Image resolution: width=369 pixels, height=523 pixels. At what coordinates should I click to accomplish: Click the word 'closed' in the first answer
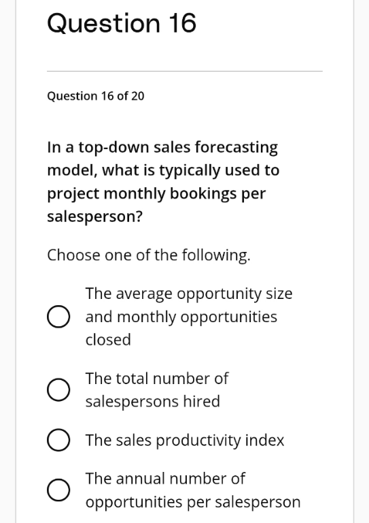[x=108, y=340]
